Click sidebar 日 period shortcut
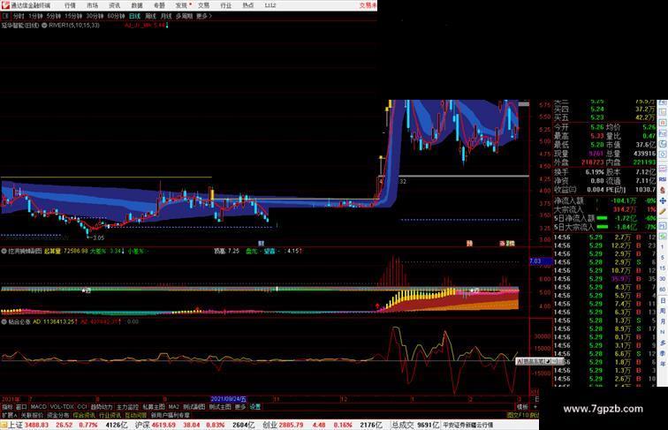The height and width of the screenshot is (430, 668). click(x=663, y=300)
